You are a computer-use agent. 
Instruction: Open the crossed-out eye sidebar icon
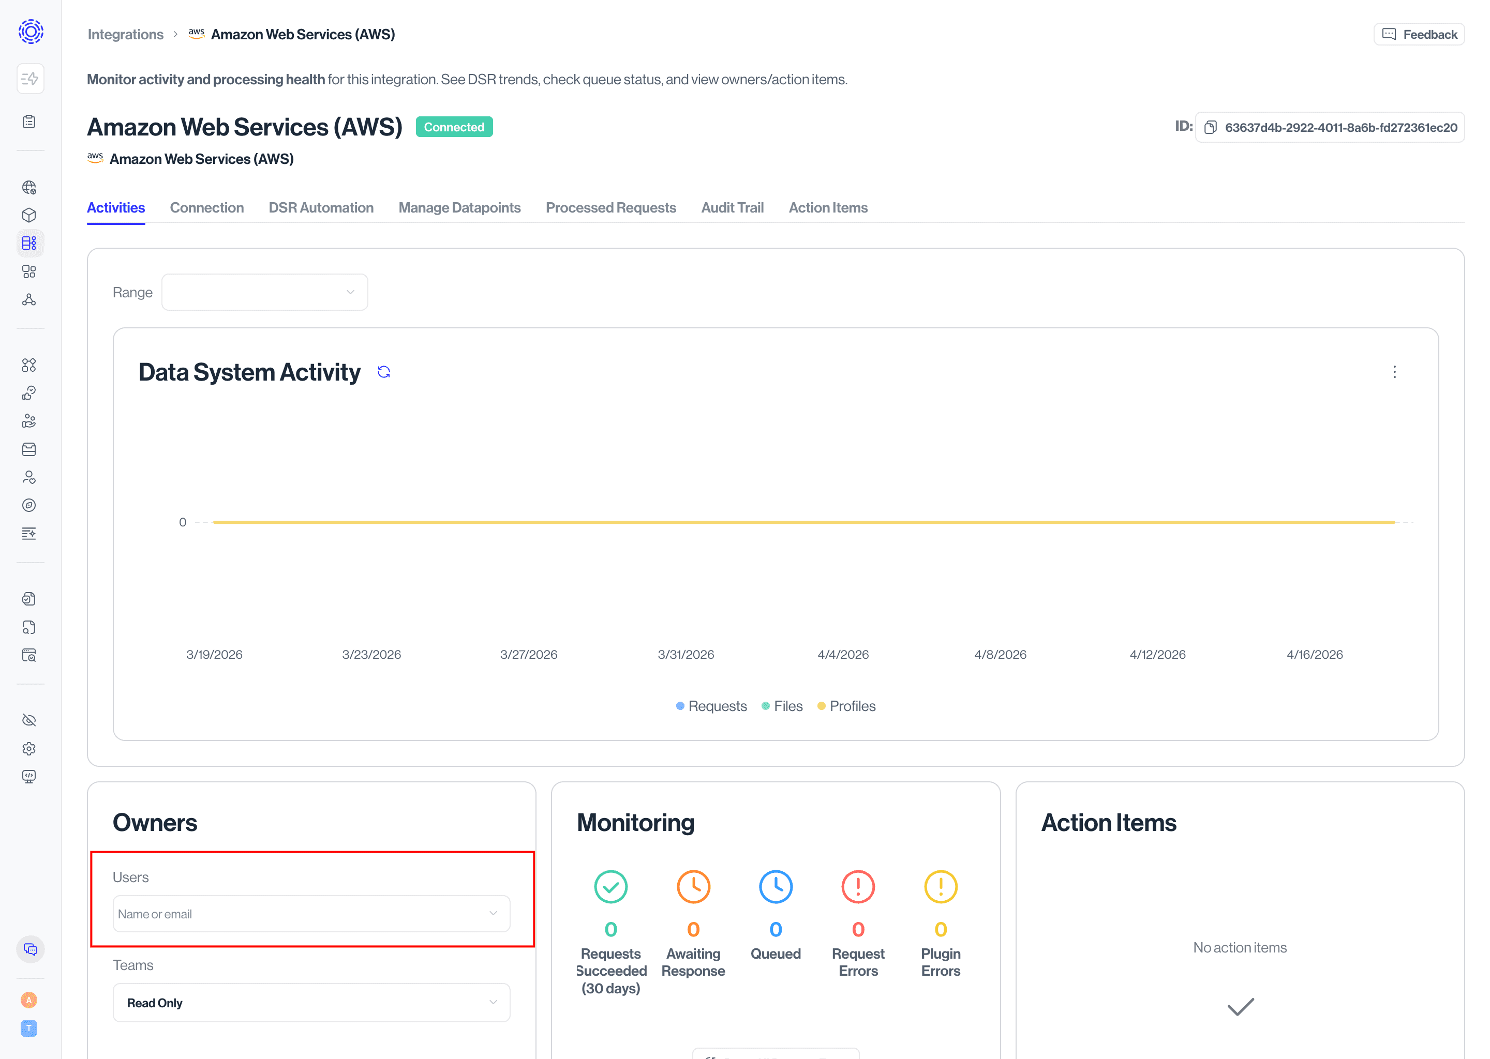[x=29, y=720]
